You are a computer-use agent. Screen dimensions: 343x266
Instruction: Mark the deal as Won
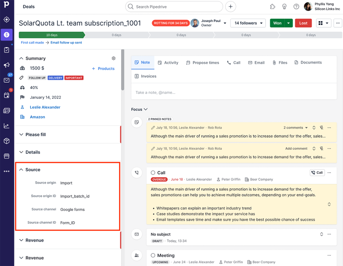click(277, 23)
